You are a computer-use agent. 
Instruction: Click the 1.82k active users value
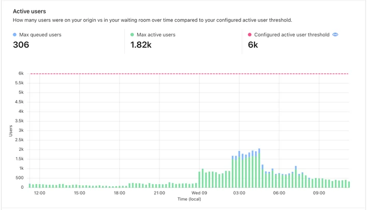141,45
